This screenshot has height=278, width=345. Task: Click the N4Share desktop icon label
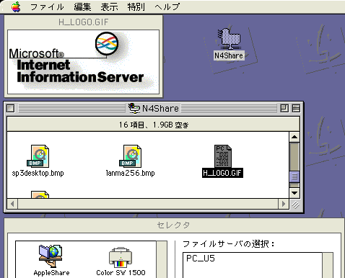coord(229,55)
